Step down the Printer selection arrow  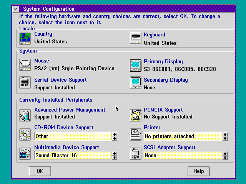click(225, 138)
